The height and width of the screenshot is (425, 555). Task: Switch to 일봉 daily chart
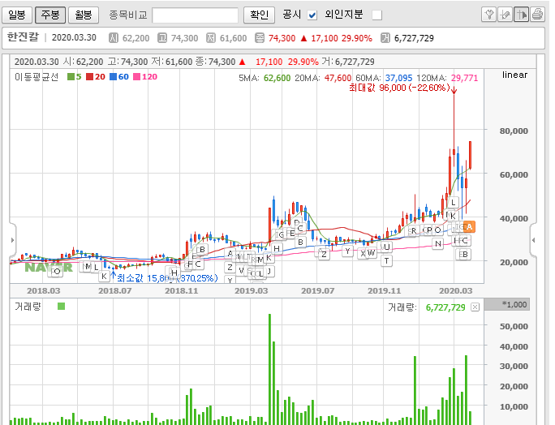17,15
